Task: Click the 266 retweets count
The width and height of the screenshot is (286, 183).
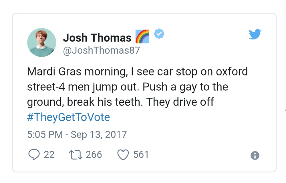Action: tap(94, 155)
